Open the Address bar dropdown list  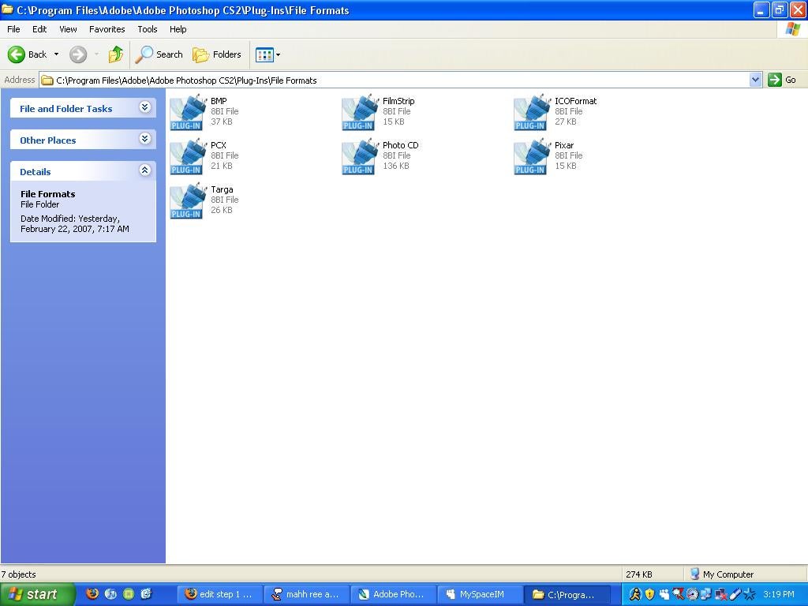click(755, 80)
